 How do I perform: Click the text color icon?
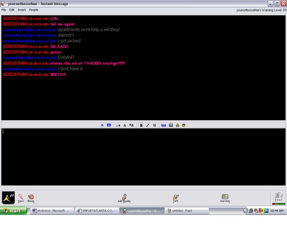(102, 125)
